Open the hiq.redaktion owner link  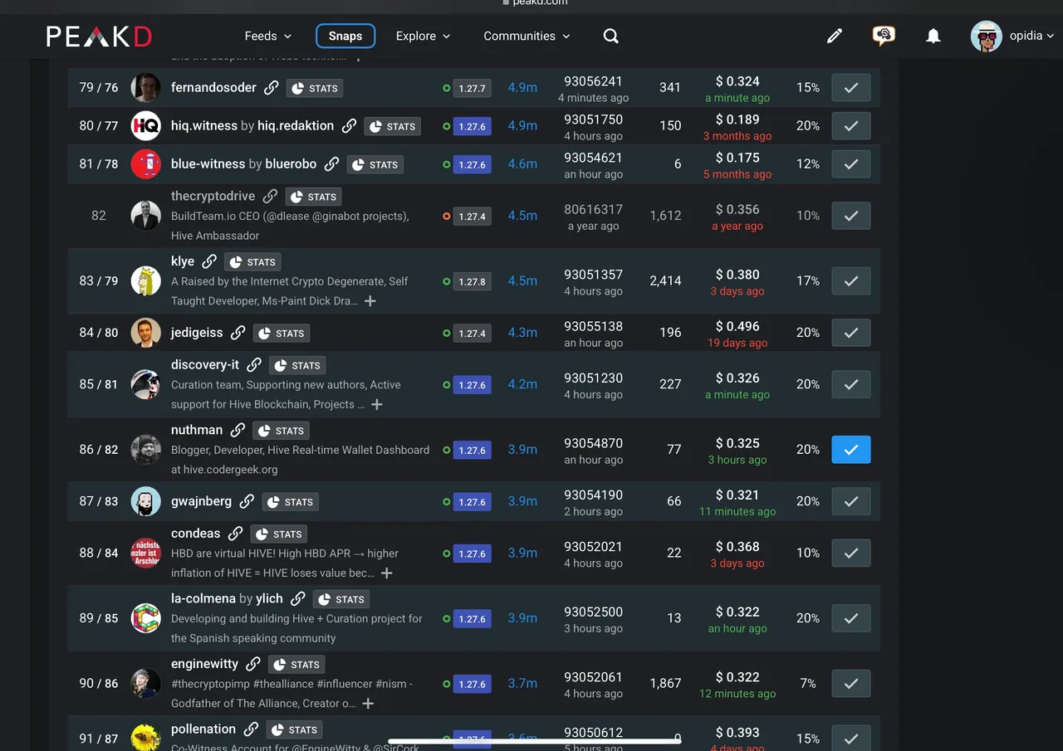(x=296, y=125)
